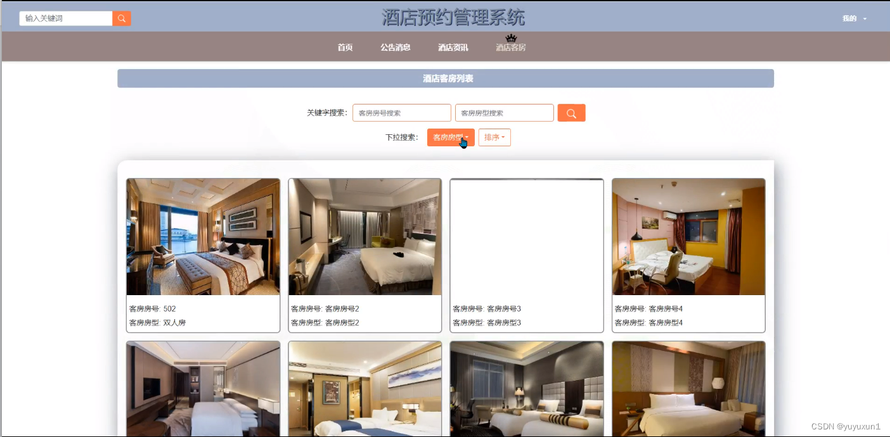Click the 下拉搜索 label

[x=402, y=137]
